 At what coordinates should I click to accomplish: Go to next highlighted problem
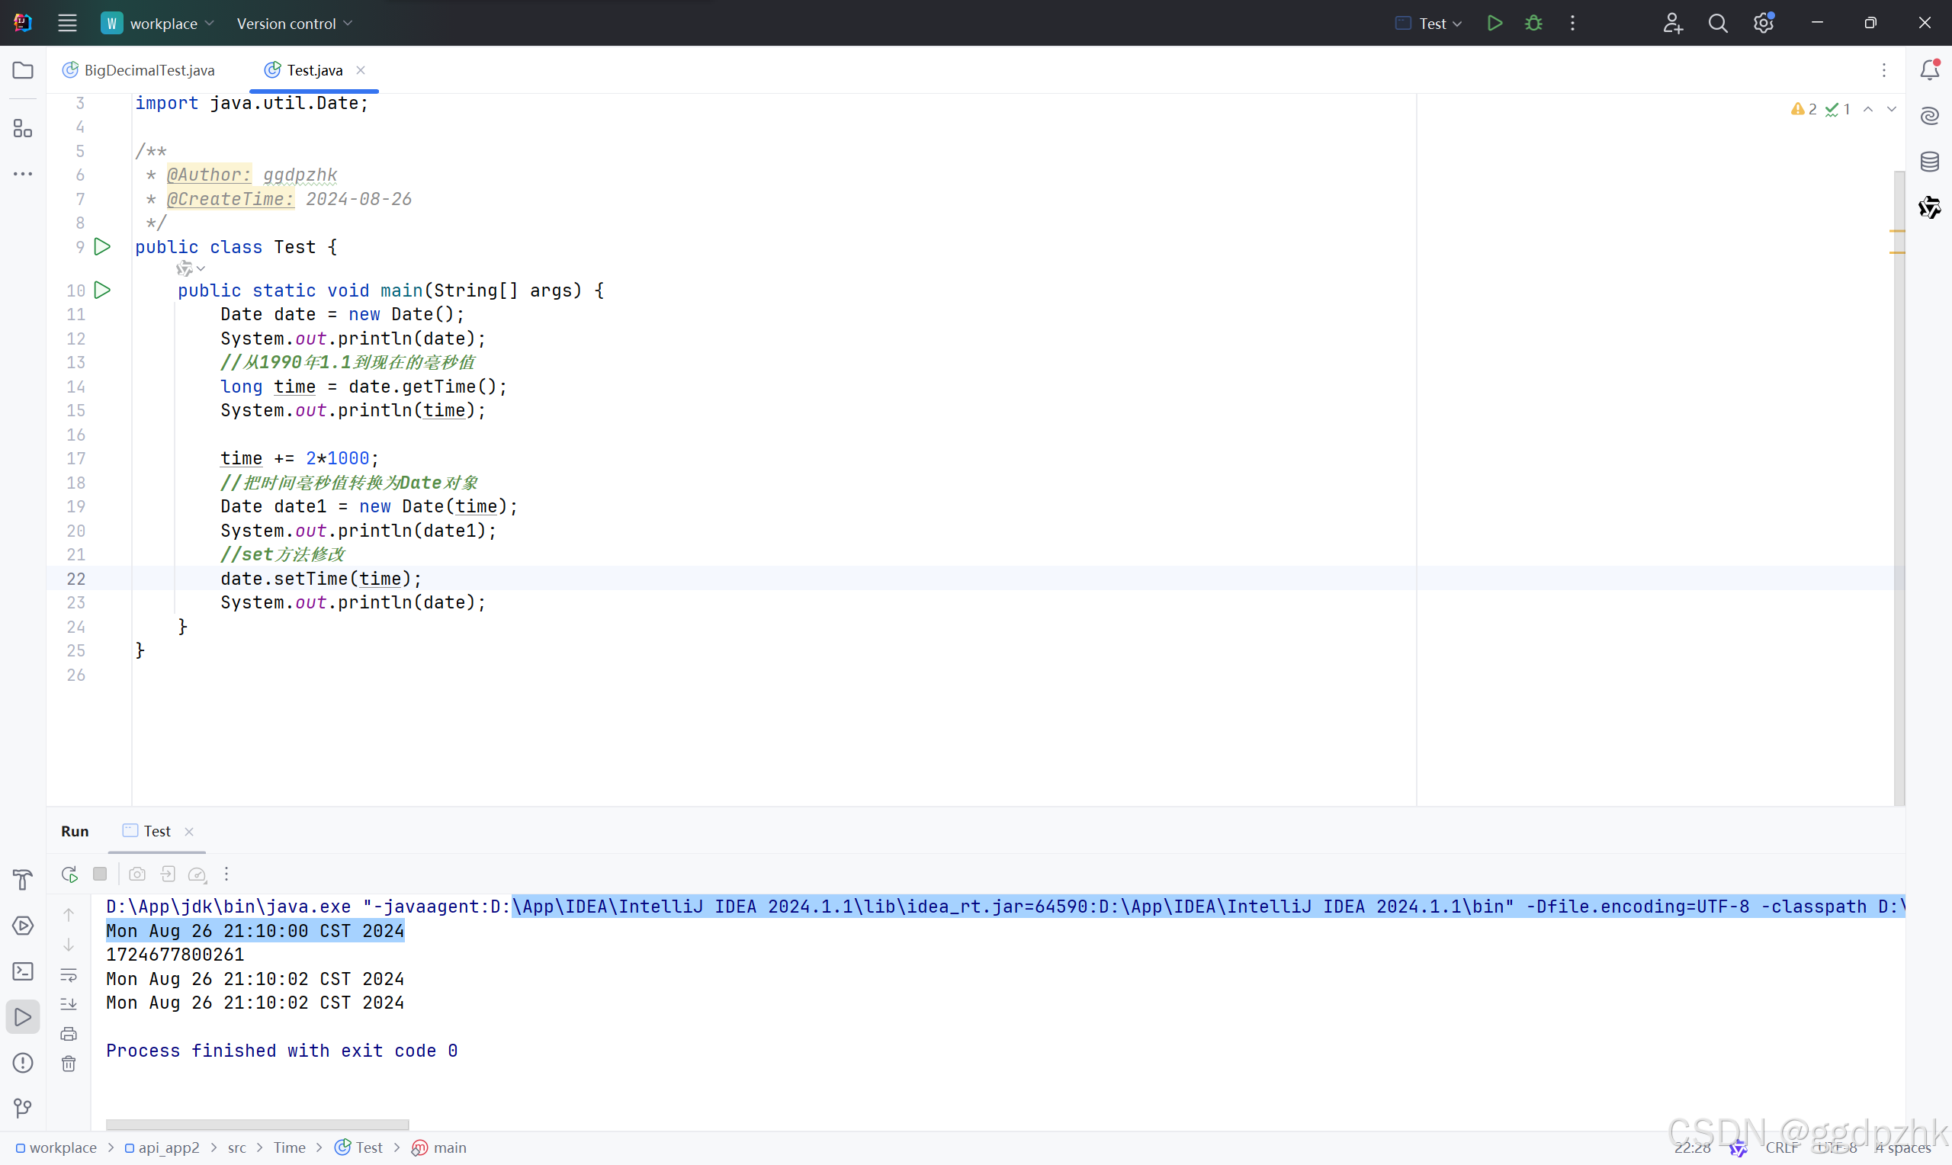click(1892, 109)
